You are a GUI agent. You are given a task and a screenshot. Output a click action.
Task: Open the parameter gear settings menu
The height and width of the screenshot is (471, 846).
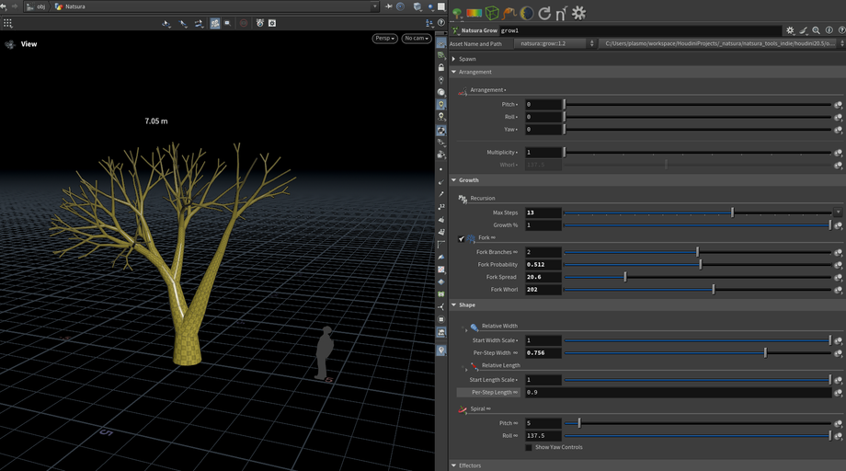click(789, 30)
